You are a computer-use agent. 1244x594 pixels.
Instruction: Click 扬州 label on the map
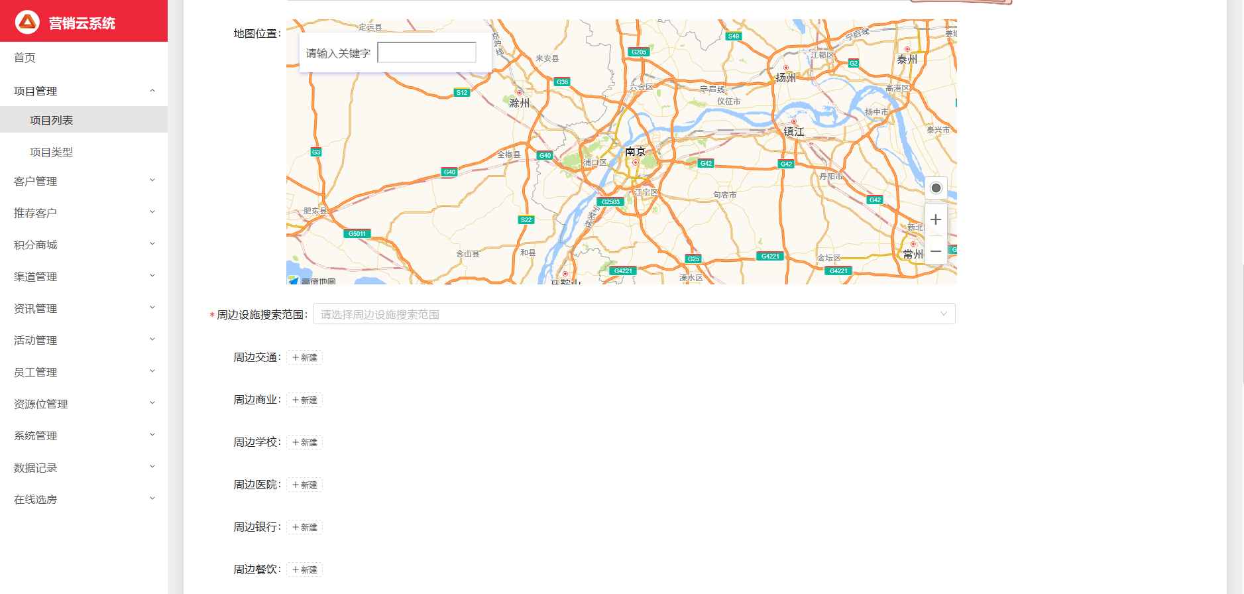pos(785,78)
